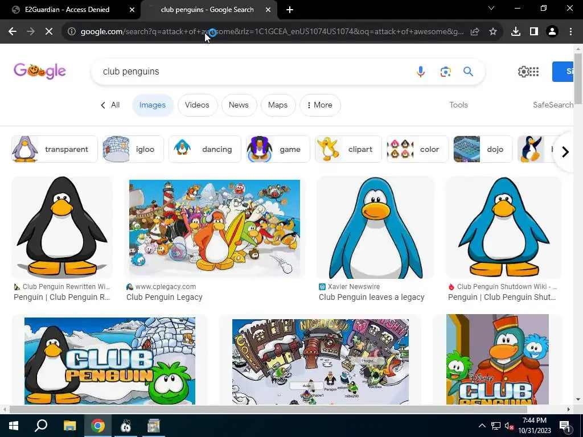Open the Club Penguin Legacy title link
This screenshot has height=437, width=583.
165,297
